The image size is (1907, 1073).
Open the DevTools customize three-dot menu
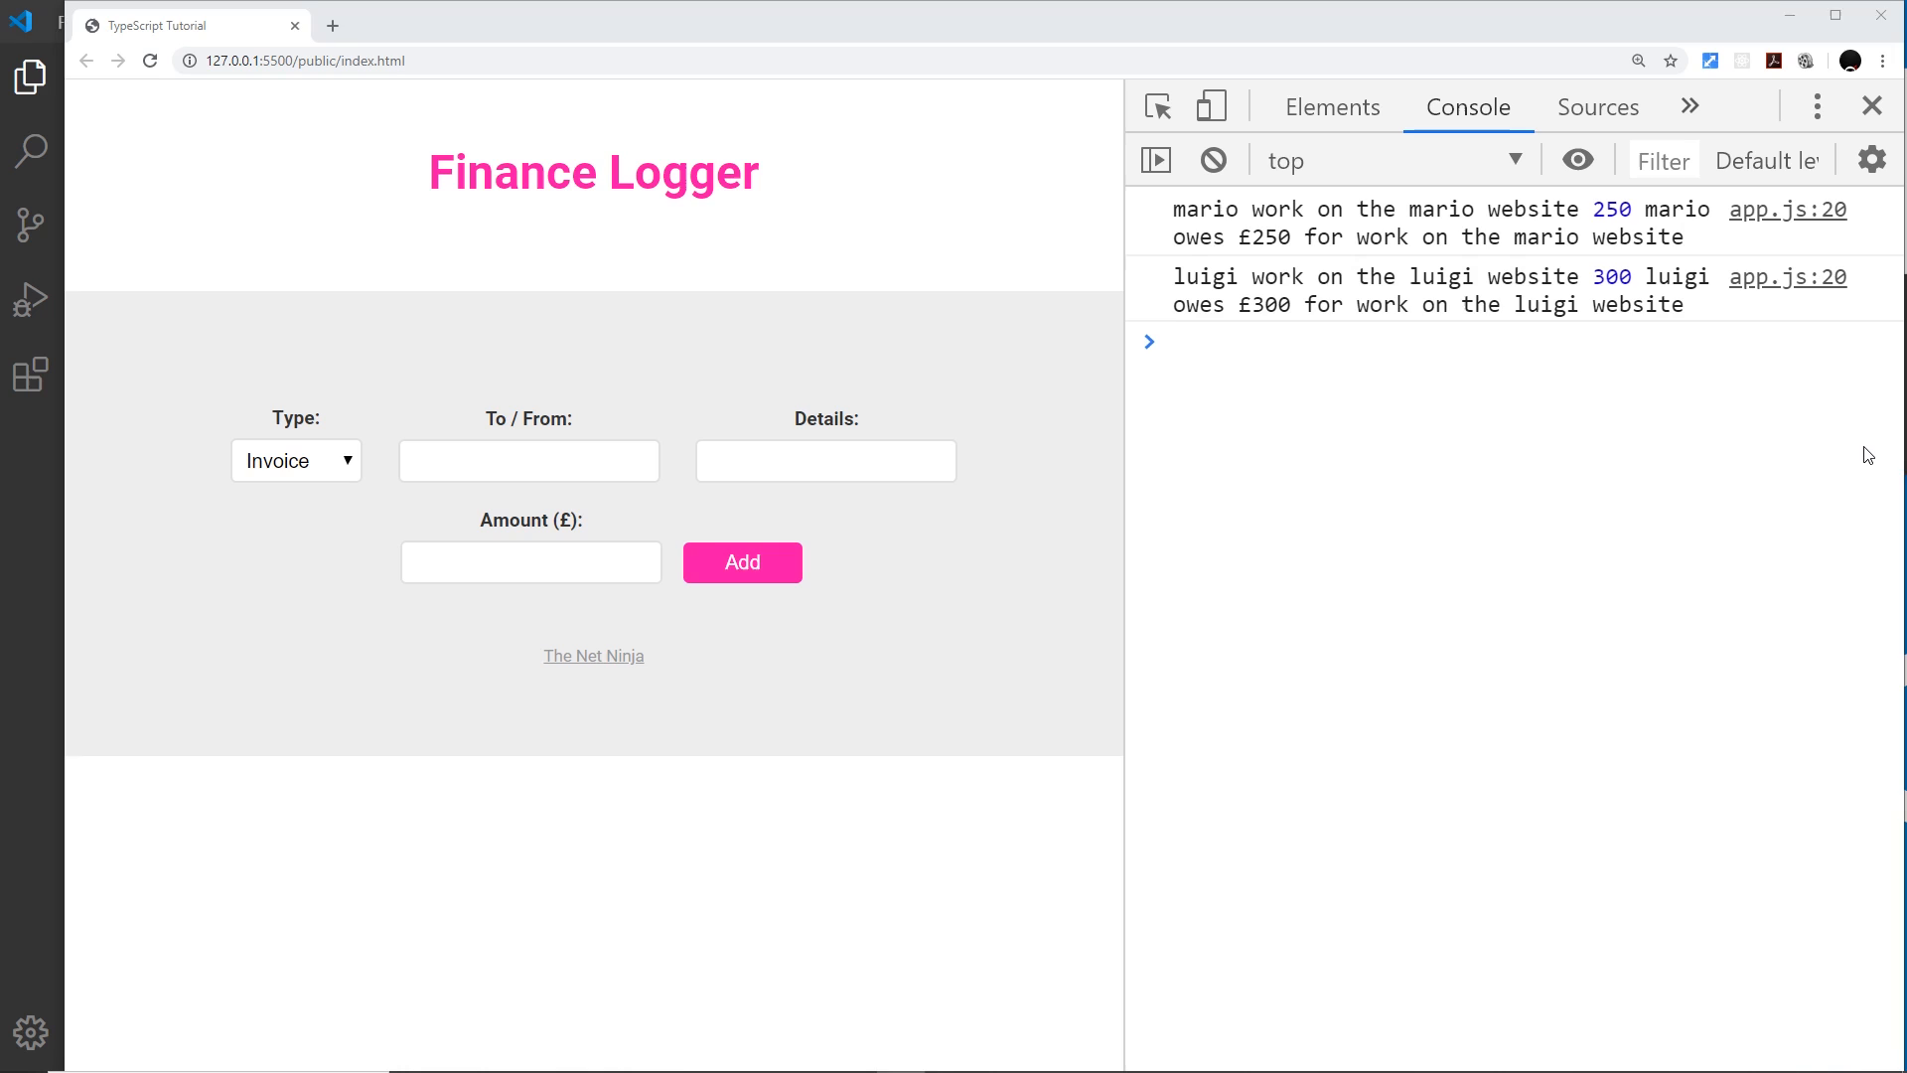[1818, 106]
